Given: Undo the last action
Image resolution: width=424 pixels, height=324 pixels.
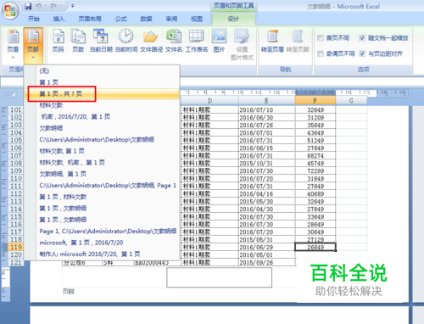Looking at the screenshot, I should [39, 6].
